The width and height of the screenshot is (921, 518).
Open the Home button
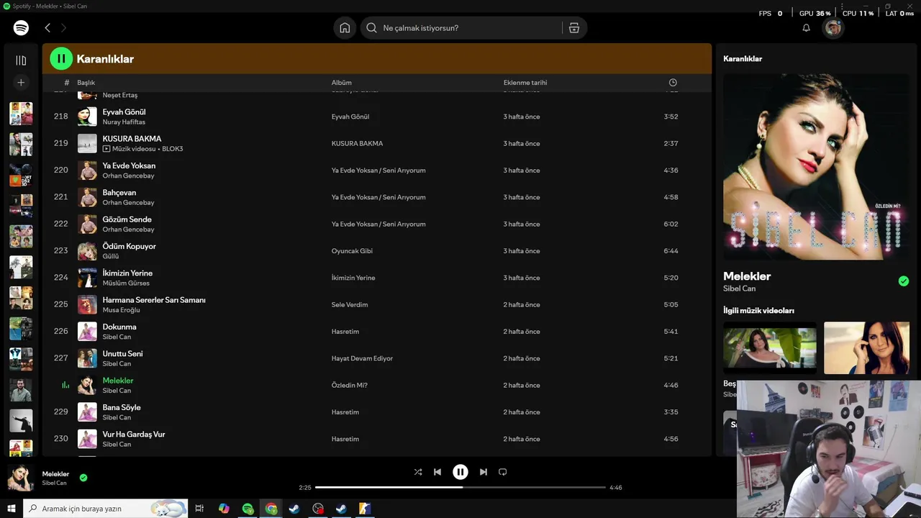[345, 28]
